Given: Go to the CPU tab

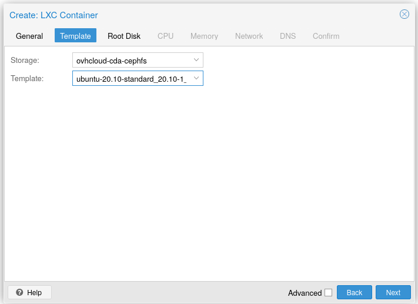Looking at the screenshot, I should tap(165, 36).
